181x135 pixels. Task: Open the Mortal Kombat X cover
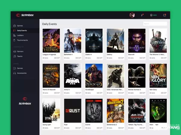[137, 76]
